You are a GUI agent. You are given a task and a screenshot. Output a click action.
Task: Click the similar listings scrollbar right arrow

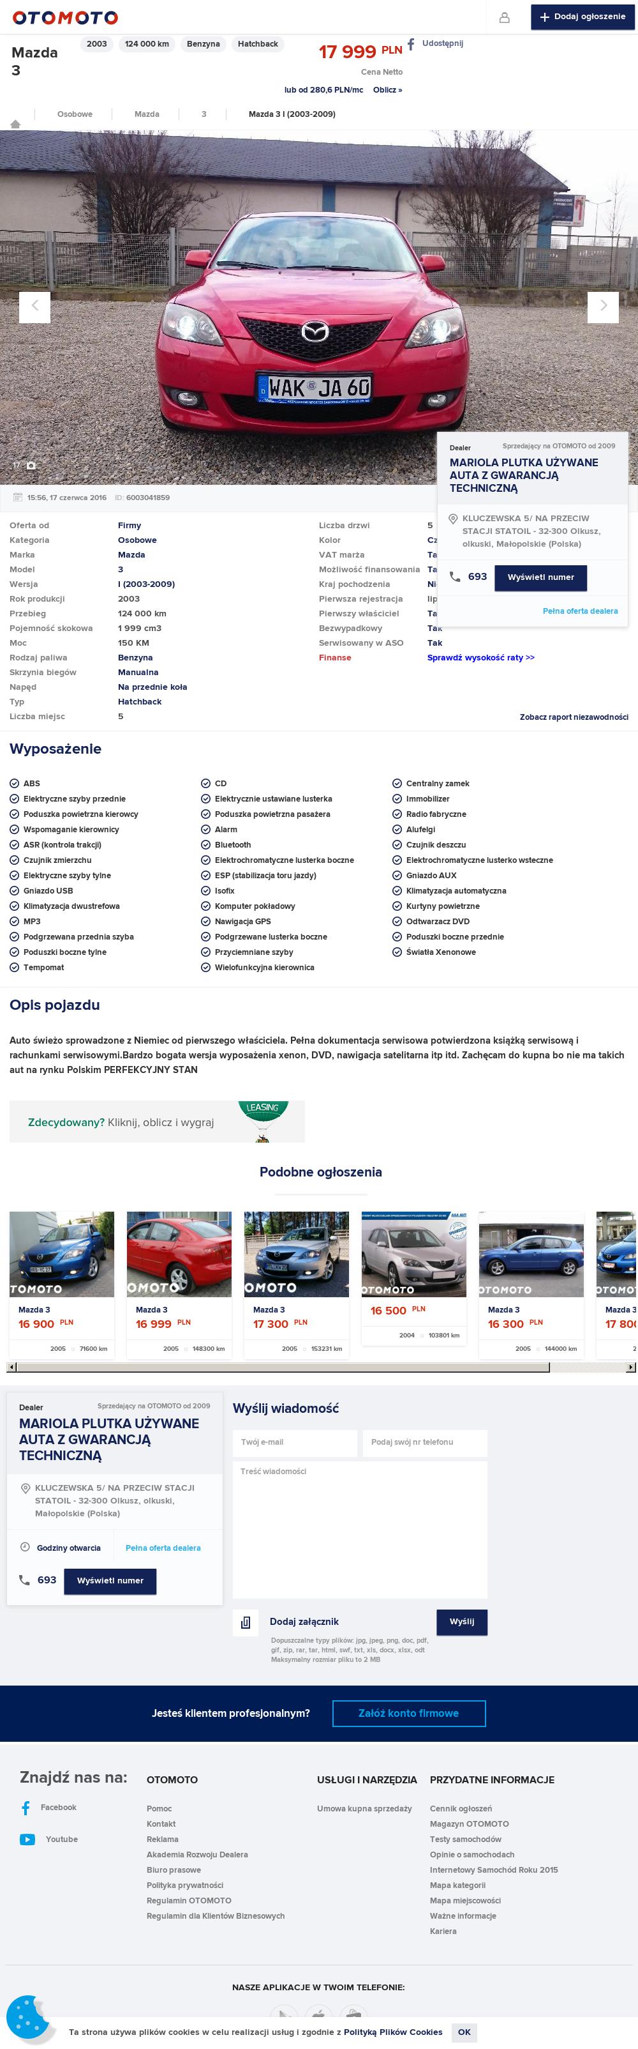click(x=631, y=1367)
